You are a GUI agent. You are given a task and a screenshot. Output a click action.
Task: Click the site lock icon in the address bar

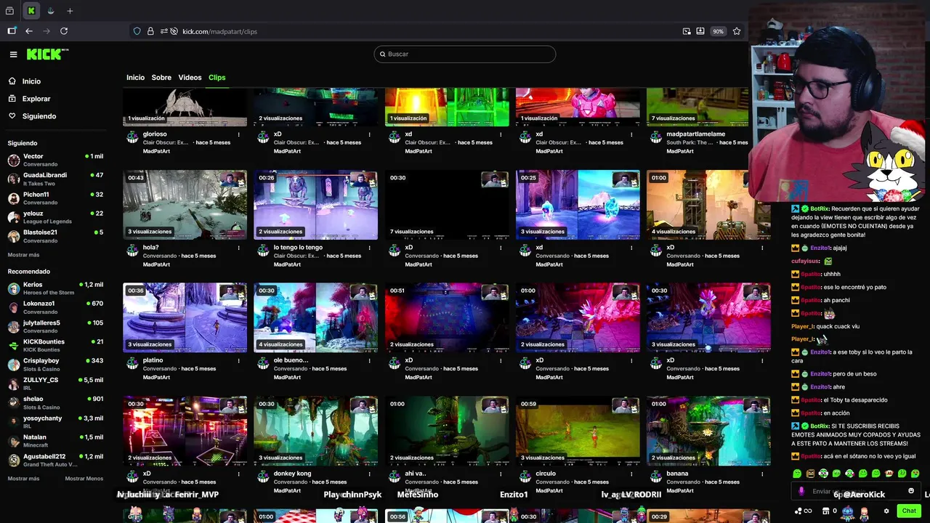(x=150, y=31)
